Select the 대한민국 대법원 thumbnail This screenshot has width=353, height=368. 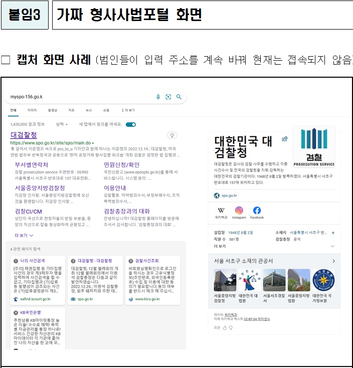coord(250,280)
